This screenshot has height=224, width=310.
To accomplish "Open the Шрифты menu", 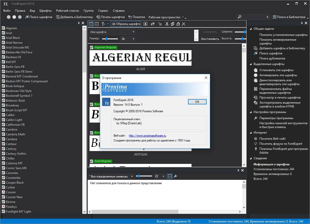I will click(x=45, y=11).
